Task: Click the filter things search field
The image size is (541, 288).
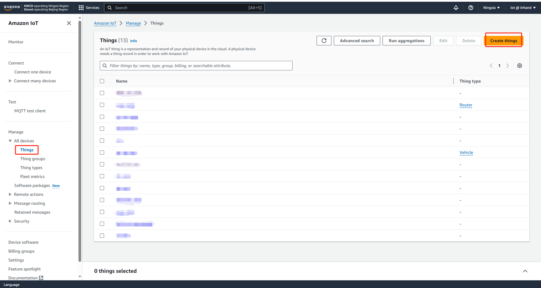Action: [198, 66]
